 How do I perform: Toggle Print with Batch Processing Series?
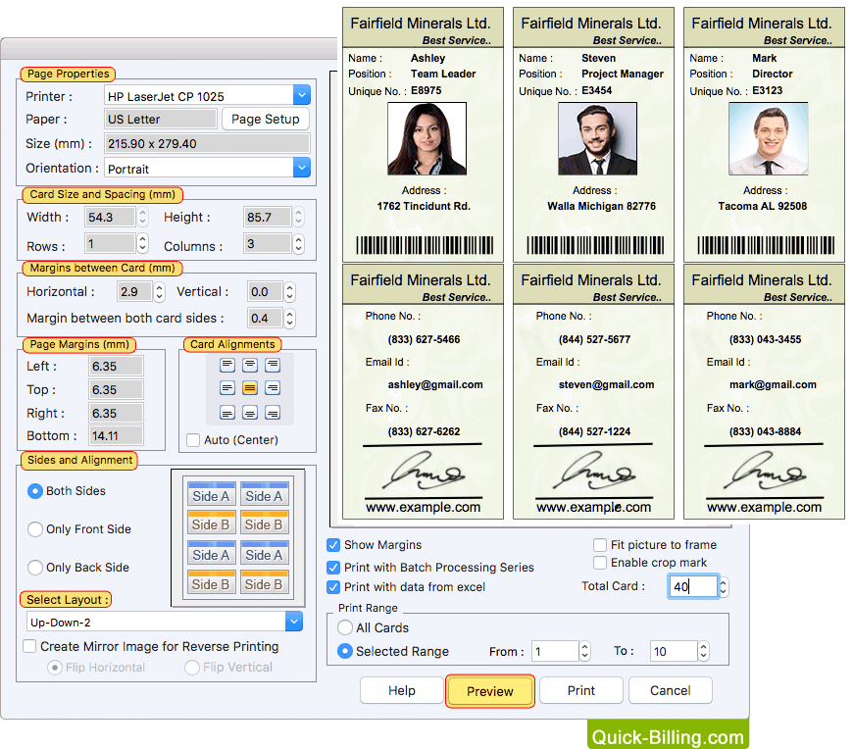[333, 568]
